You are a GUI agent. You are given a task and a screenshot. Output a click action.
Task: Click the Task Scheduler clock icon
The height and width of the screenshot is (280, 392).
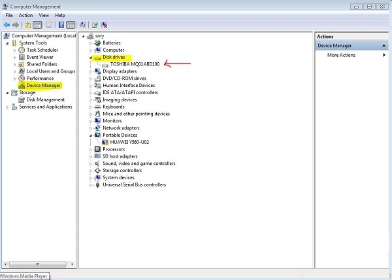[22, 50]
